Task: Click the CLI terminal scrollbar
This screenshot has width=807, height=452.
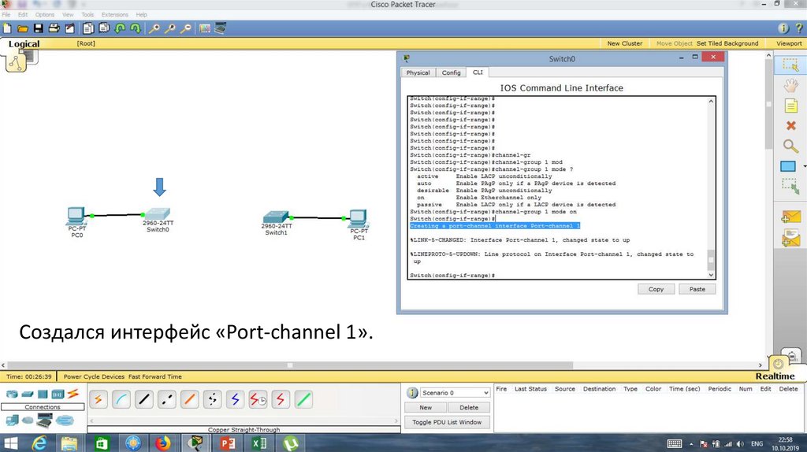Action: [711, 189]
